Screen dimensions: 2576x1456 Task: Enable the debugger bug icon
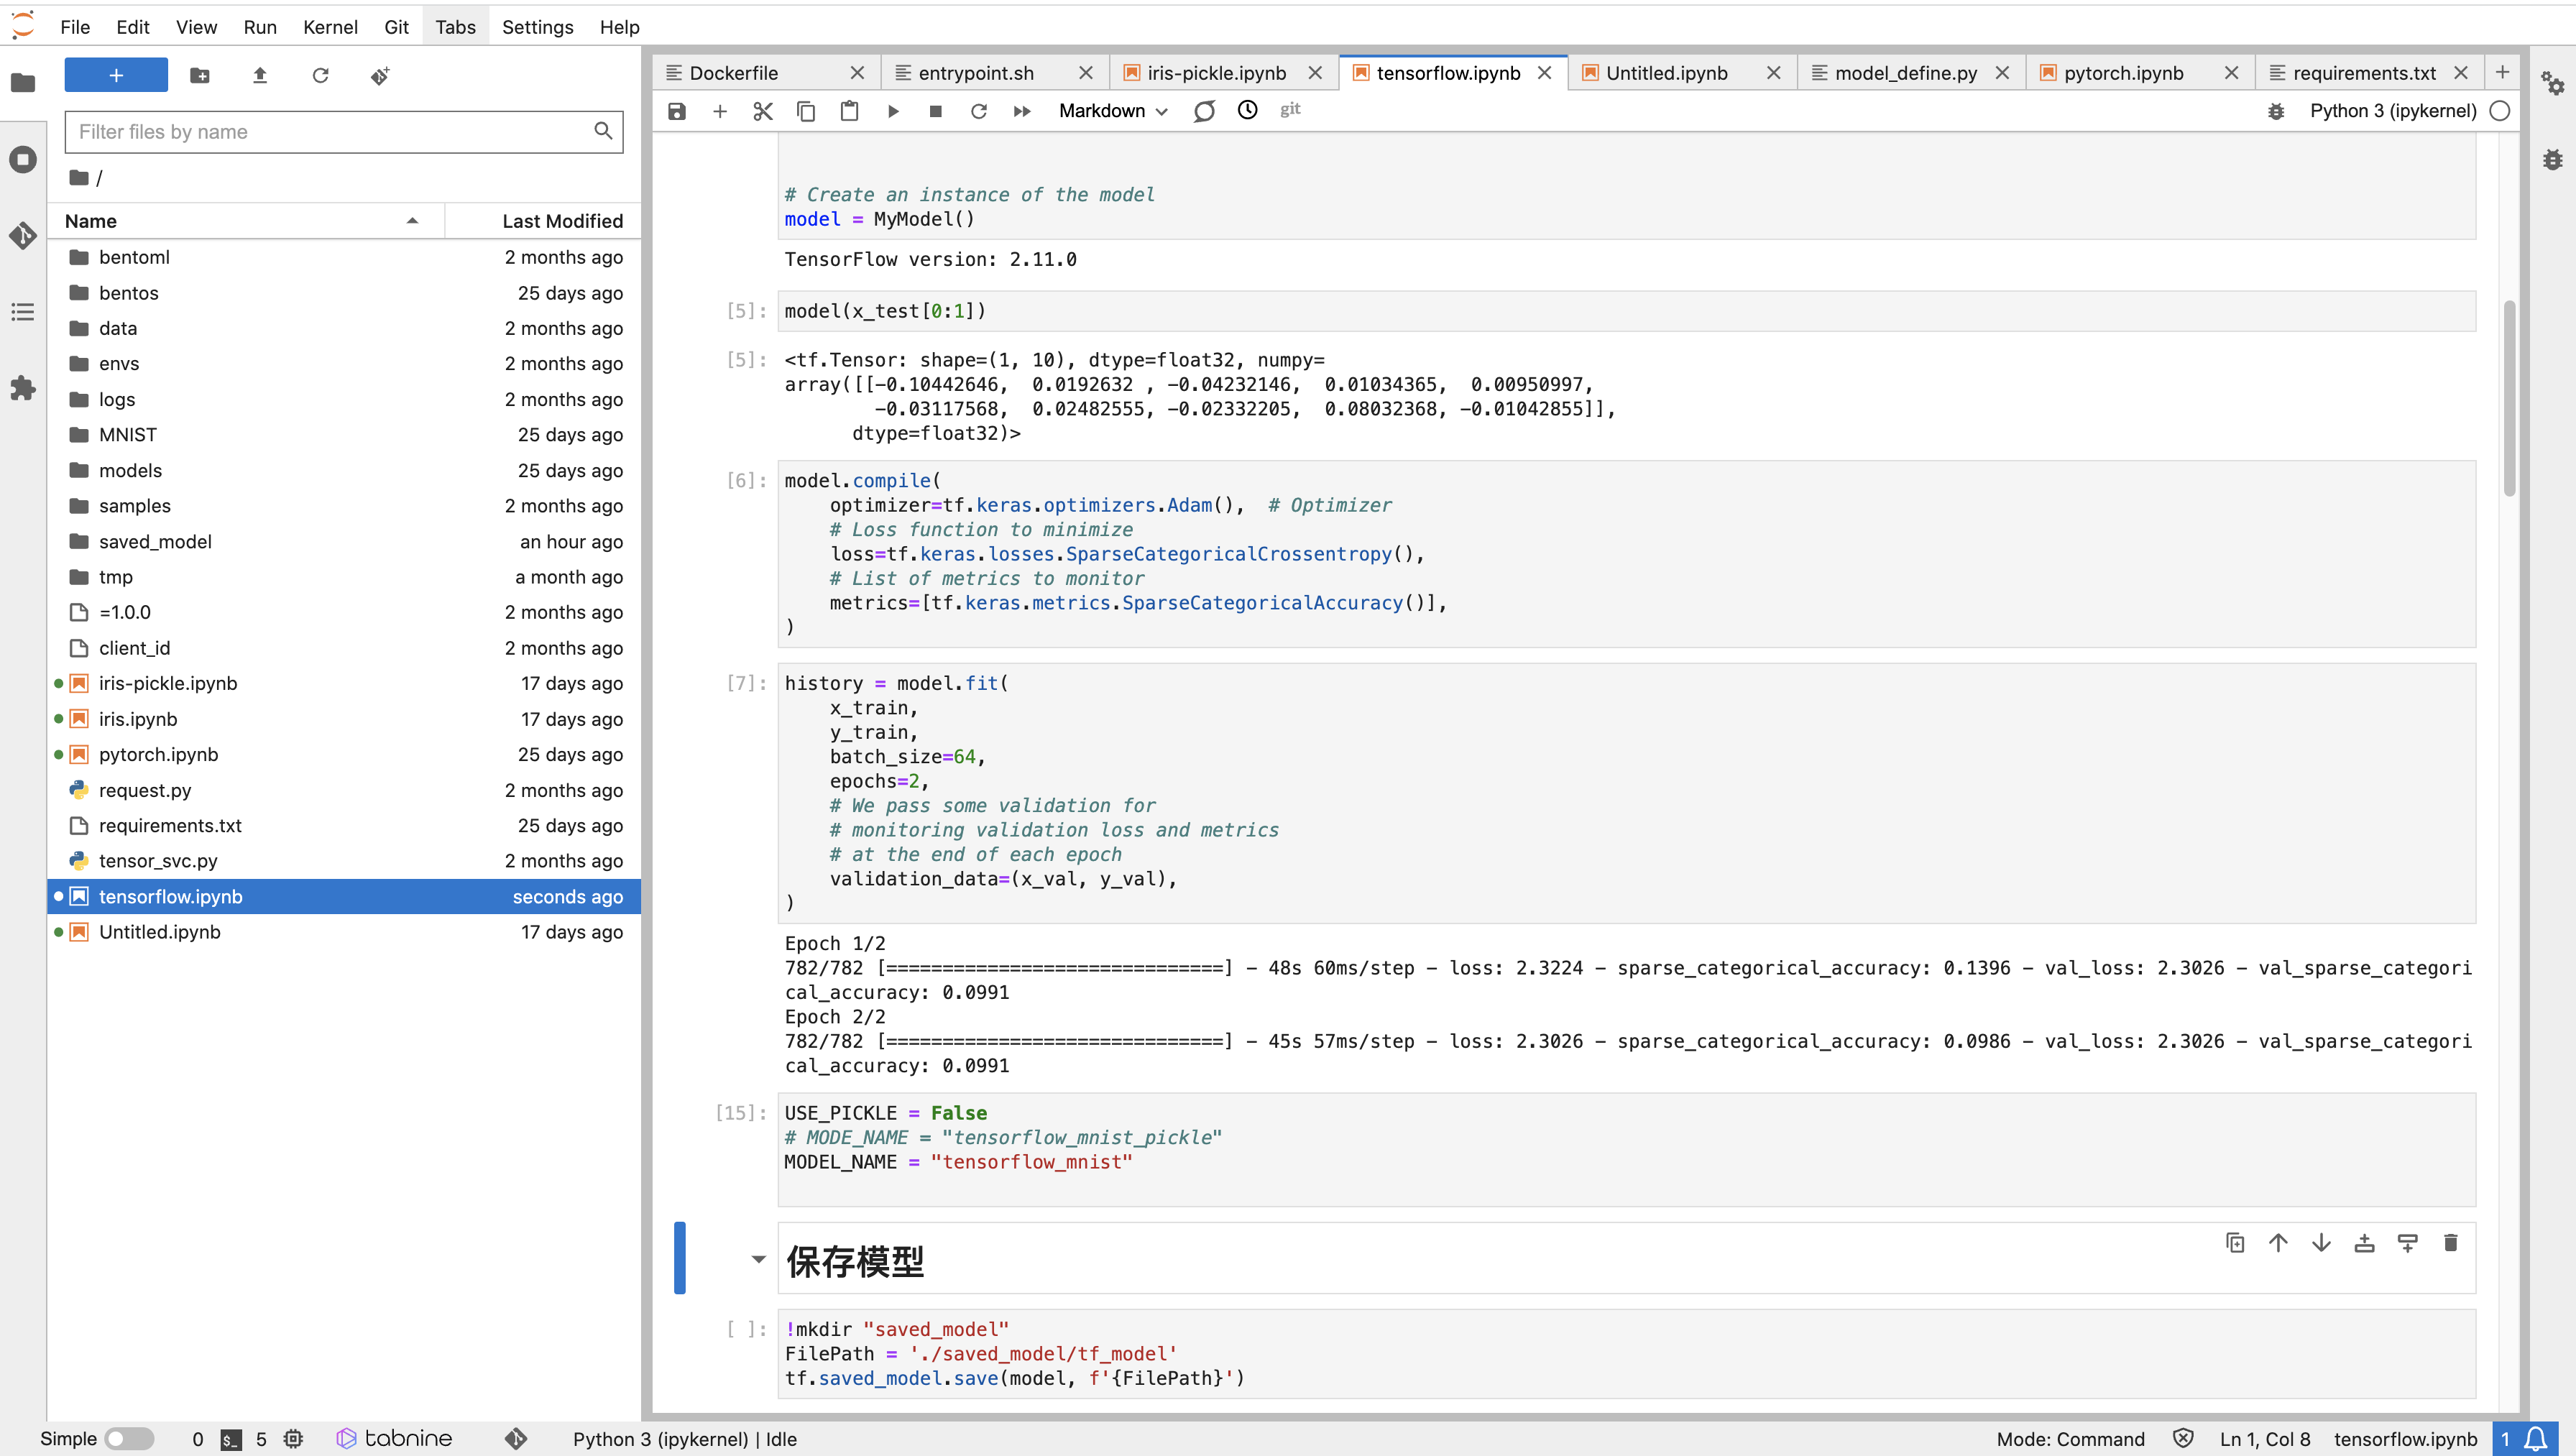pyautogui.click(x=2276, y=111)
